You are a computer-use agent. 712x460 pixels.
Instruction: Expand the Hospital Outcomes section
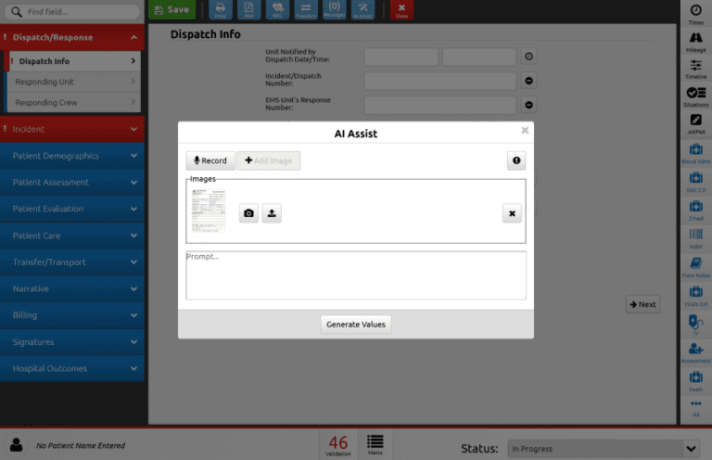coord(72,368)
